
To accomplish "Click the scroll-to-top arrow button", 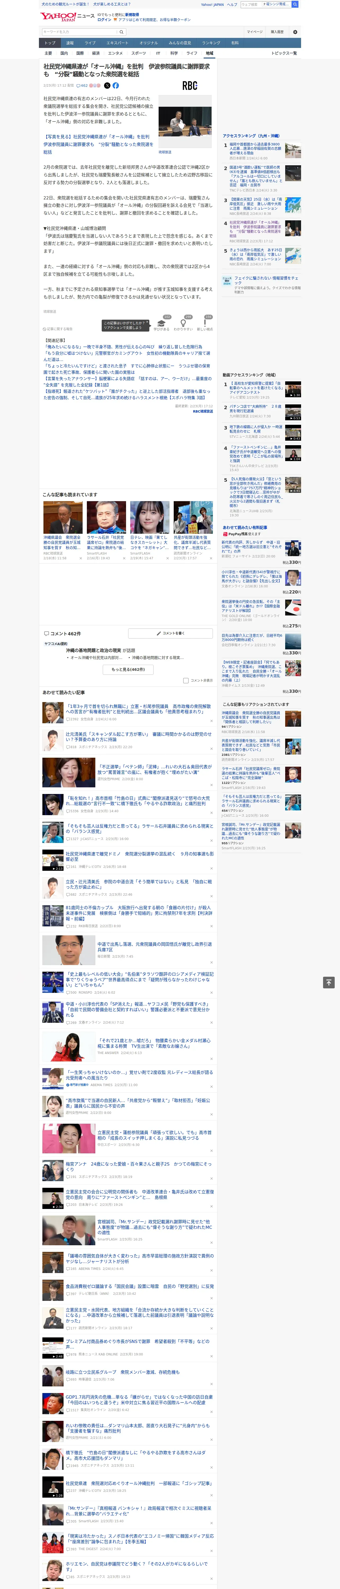I will click(x=329, y=982).
